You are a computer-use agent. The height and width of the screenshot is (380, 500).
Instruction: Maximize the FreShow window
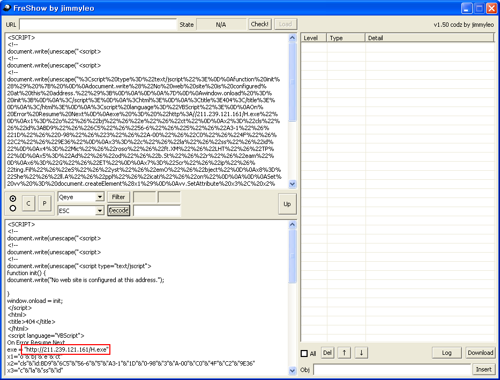coord(479,8)
